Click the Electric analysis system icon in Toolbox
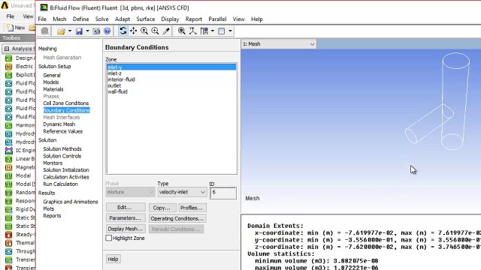This screenshot has height=270, width=481. (8, 67)
